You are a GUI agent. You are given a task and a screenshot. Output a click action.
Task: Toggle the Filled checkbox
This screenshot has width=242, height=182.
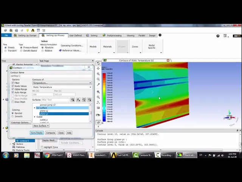pos(13,83)
